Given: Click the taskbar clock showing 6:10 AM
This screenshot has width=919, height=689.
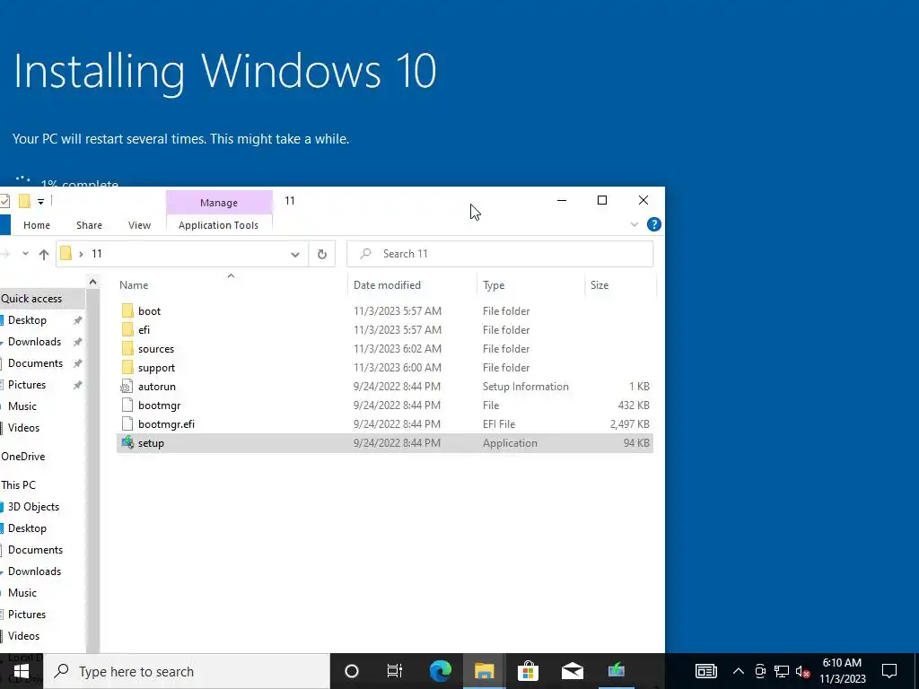Looking at the screenshot, I should (842, 671).
